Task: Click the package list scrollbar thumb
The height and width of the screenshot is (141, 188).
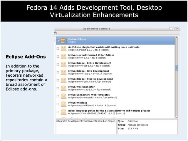Action: 176,68
